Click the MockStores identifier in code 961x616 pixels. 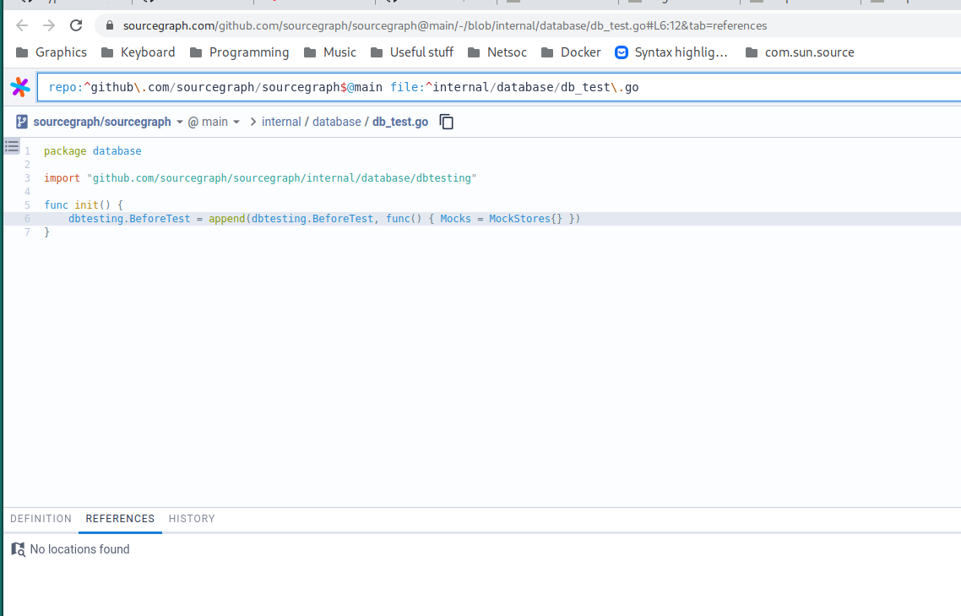[x=519, y=219]
